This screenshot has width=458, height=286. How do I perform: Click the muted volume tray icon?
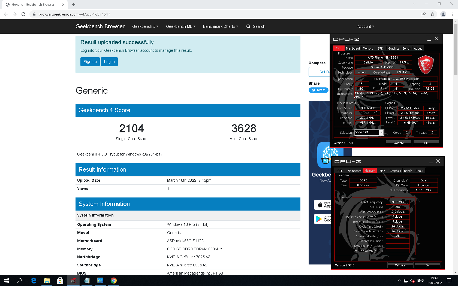pos(412,281)
